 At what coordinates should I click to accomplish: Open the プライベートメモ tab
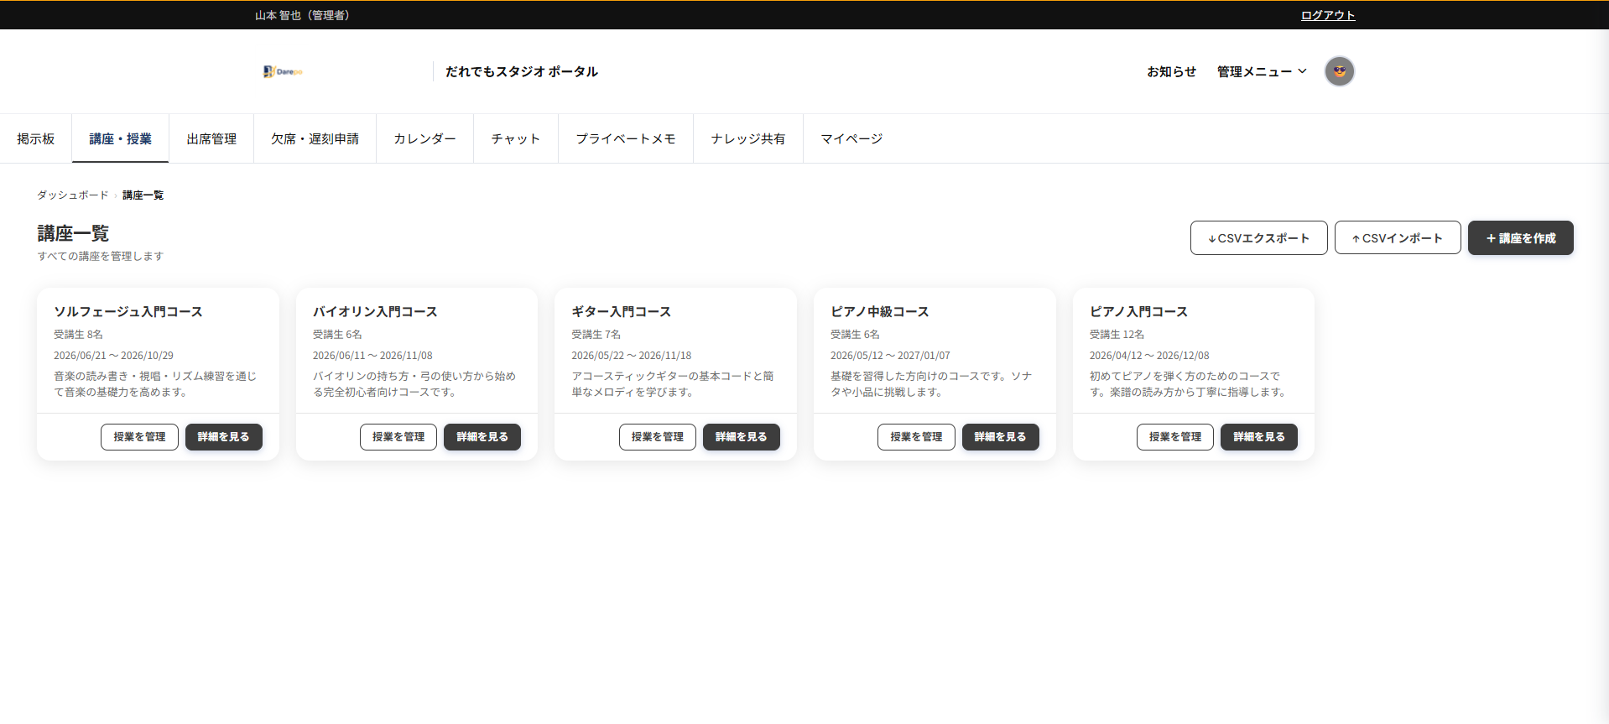(x=626, y=138)
